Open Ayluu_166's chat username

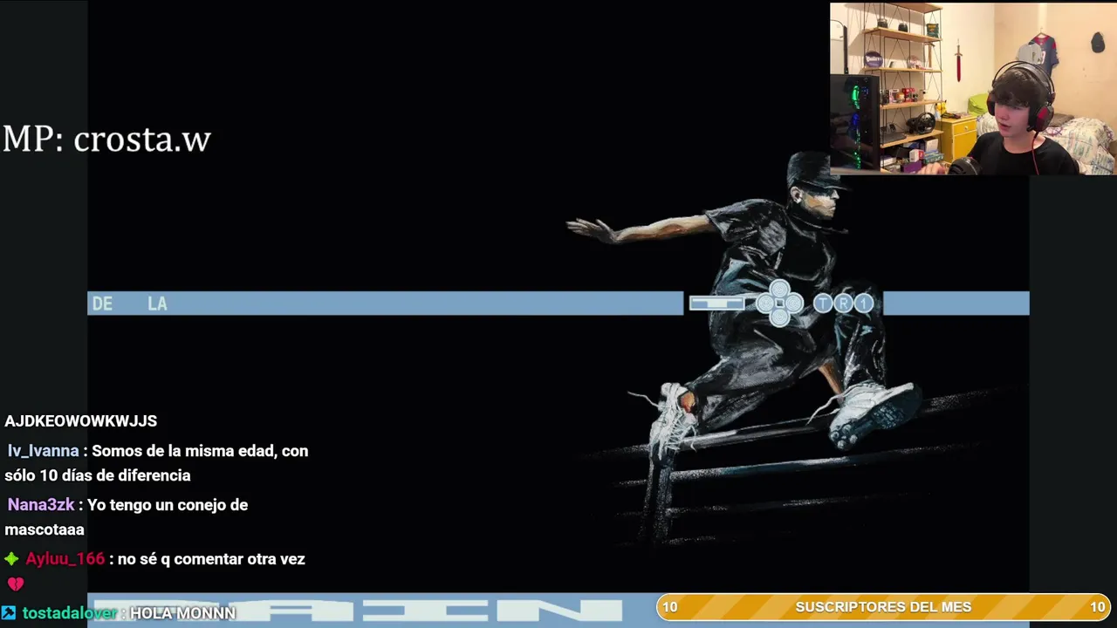65,559
